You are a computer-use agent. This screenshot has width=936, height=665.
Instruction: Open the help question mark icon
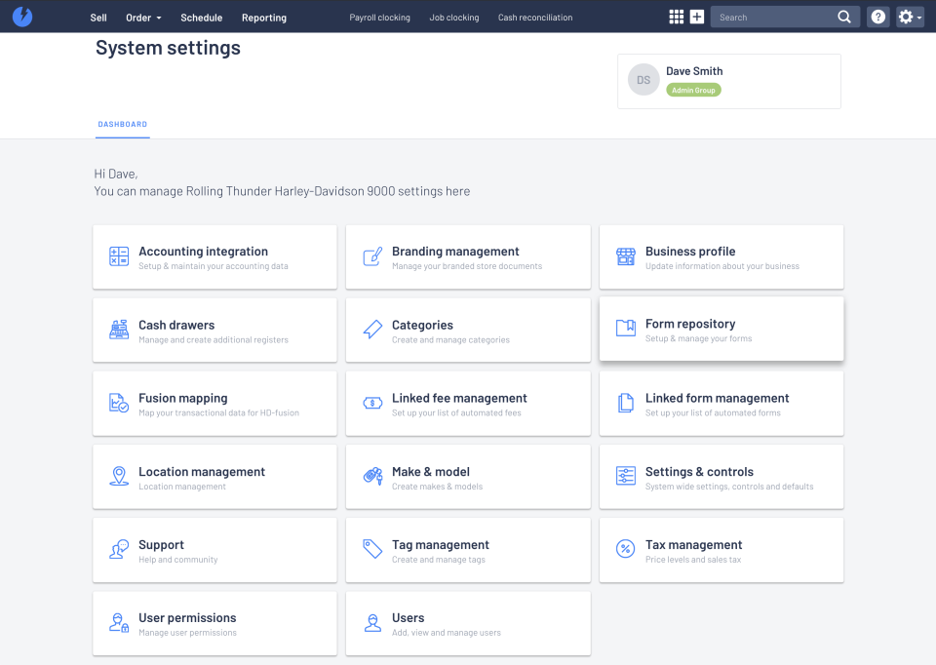[x=877, y=17]
